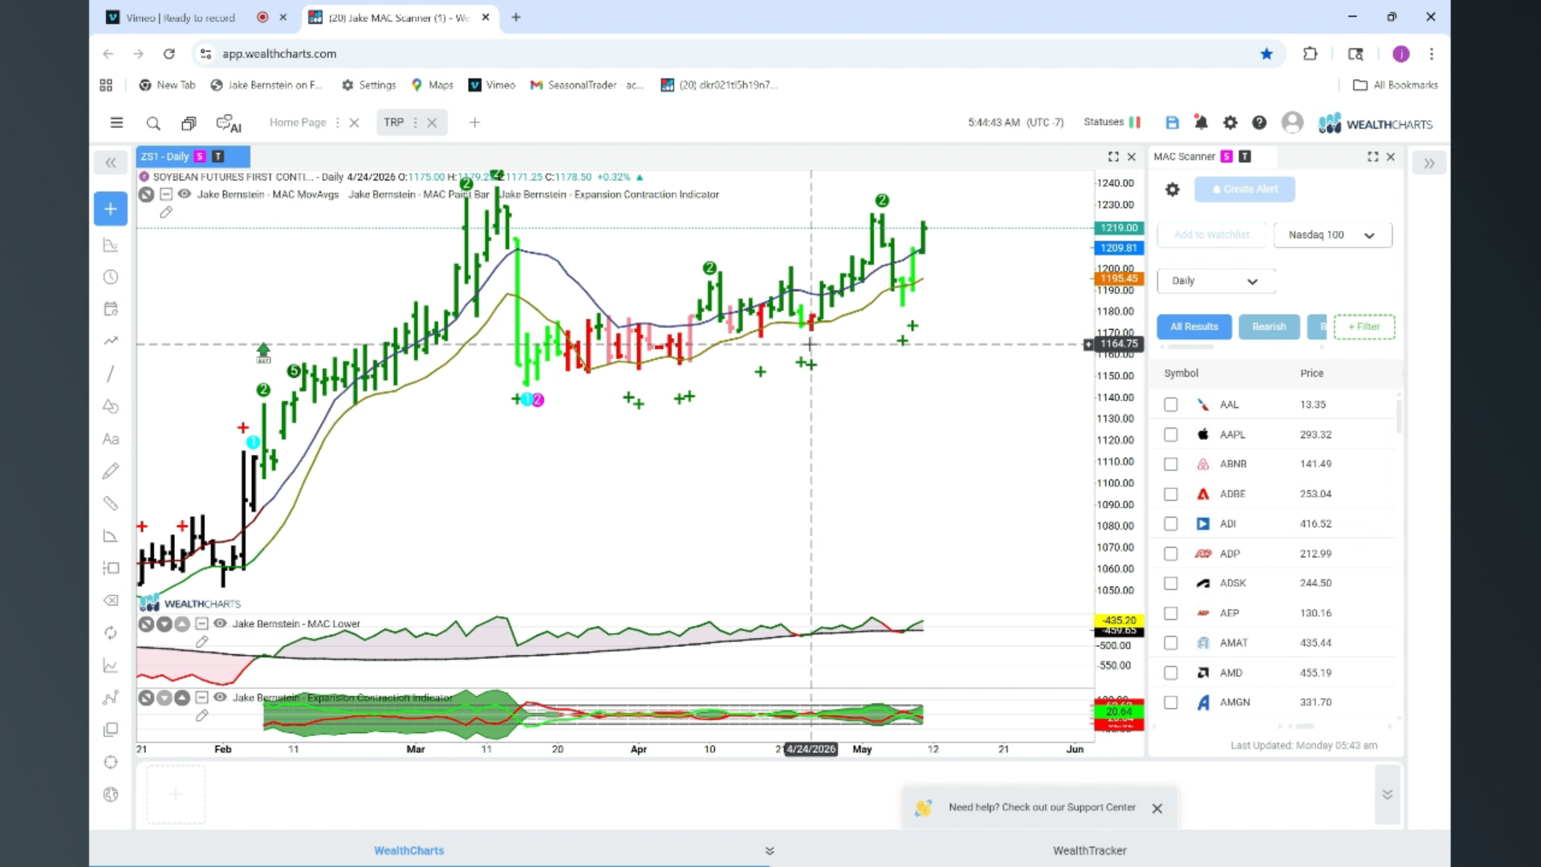
Task: Click the empty add-widget placeholder box
Action: pos(176,795)
